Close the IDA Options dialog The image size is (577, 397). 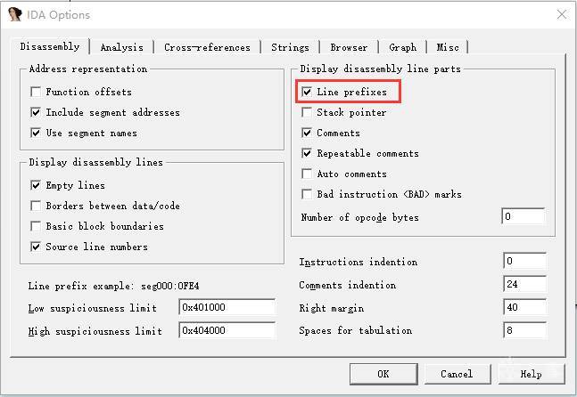tap(561, 15)
